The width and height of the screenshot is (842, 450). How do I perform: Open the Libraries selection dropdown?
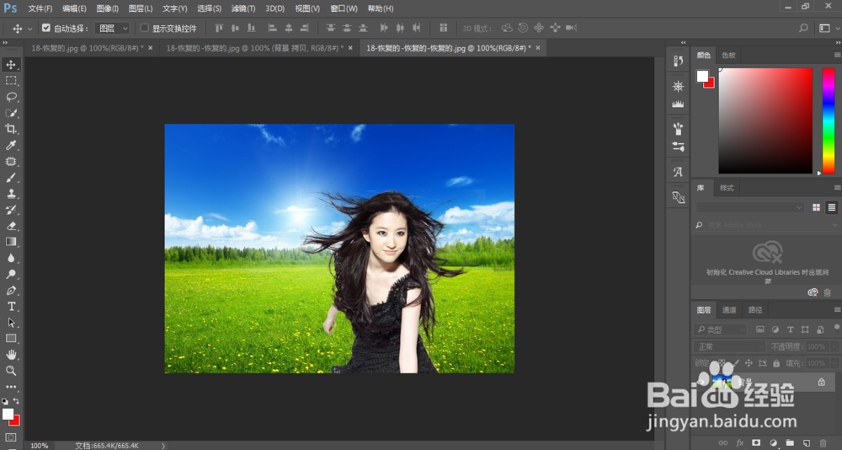pos(750,207)
